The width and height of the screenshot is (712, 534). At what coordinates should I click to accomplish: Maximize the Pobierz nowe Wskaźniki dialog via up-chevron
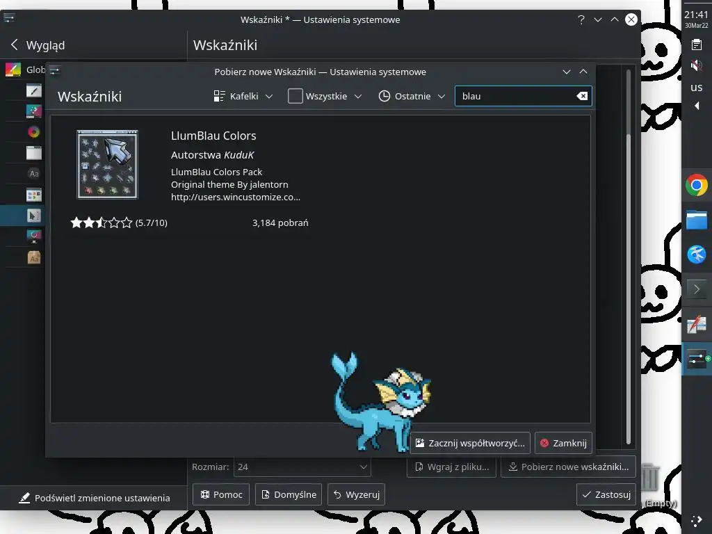(583, 72)
